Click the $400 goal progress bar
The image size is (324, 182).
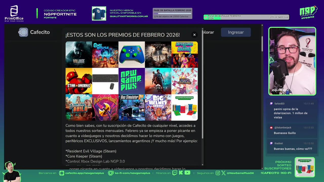(x=246, y=17)
